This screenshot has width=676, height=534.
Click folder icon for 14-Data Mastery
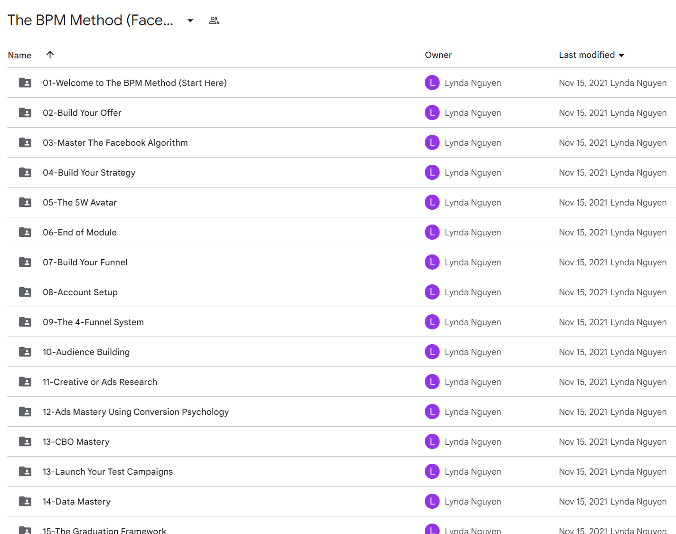pos(25,501)
